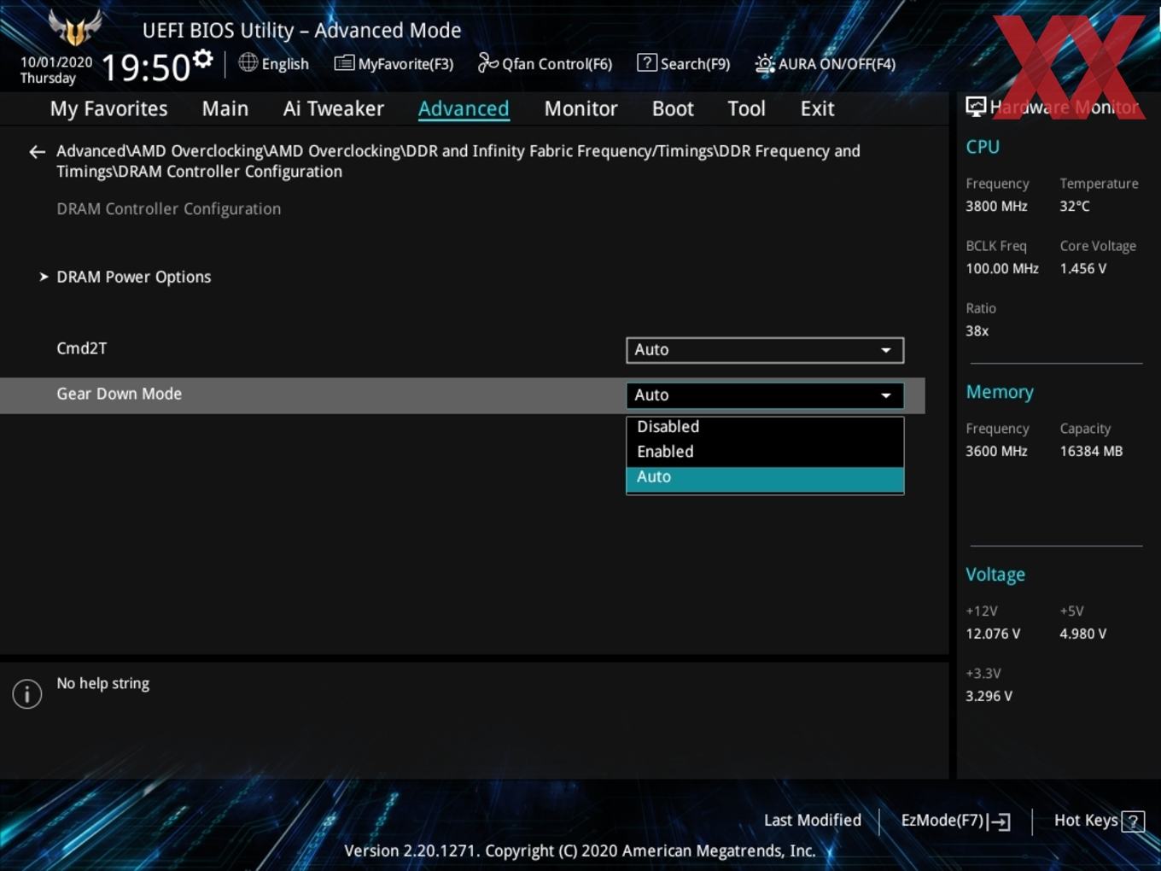
Task: Click the Hot Keys question mark icon
Action: 1133,821
